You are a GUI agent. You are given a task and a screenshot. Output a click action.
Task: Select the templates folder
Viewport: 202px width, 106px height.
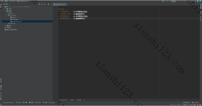click(14, 19)
